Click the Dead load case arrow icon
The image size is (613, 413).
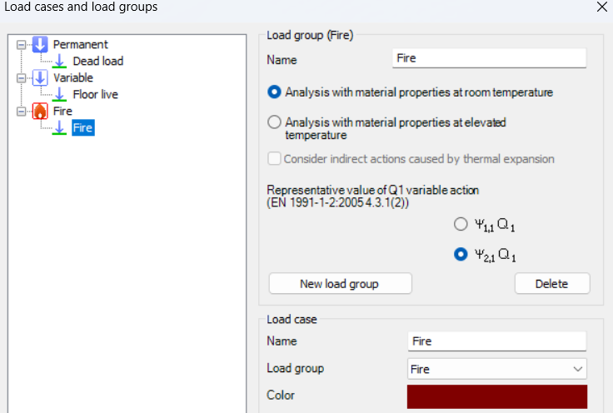pos(59,62)
